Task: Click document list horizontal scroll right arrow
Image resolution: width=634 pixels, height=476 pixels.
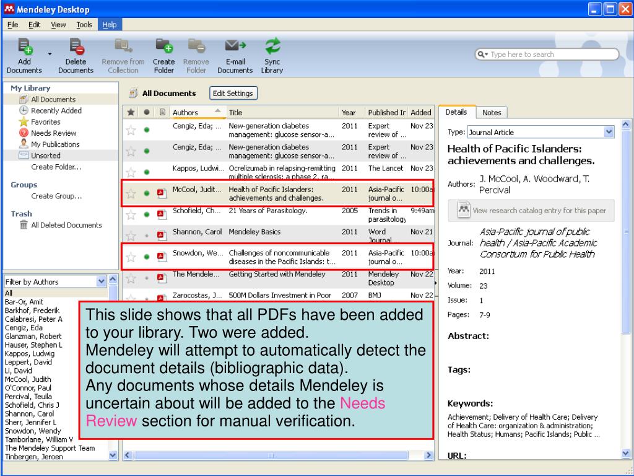Action: 428,456
